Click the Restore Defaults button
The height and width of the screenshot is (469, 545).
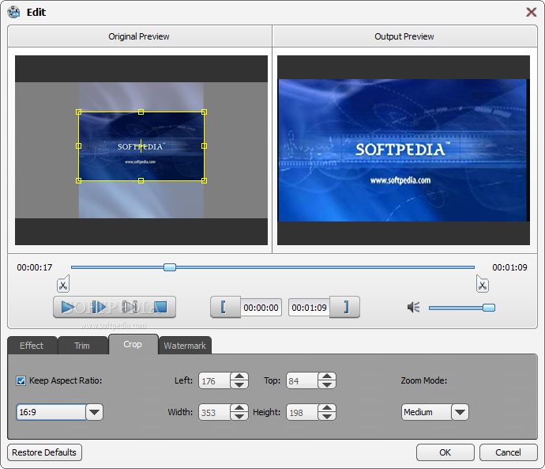pos(44,452)
